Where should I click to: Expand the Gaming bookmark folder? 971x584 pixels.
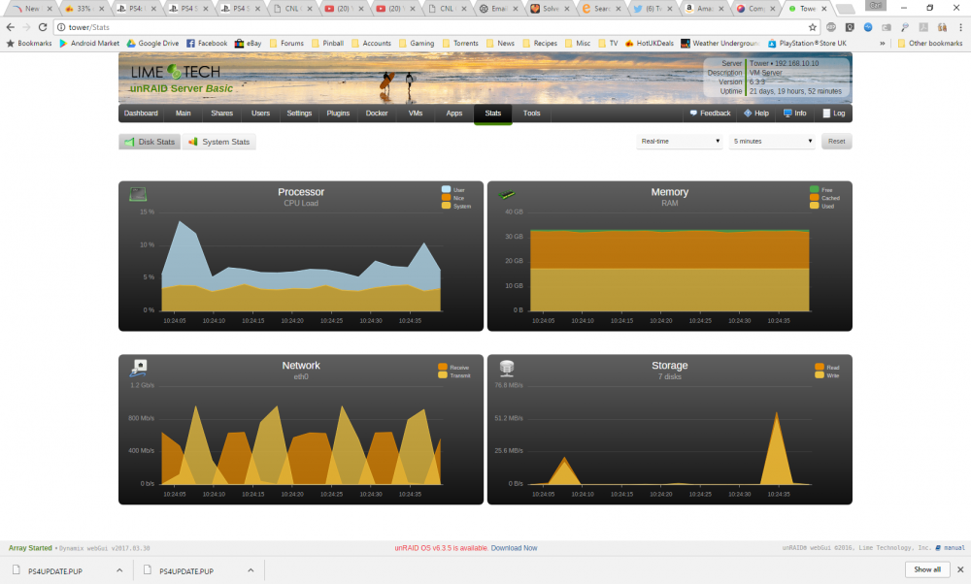click(417, 44)
